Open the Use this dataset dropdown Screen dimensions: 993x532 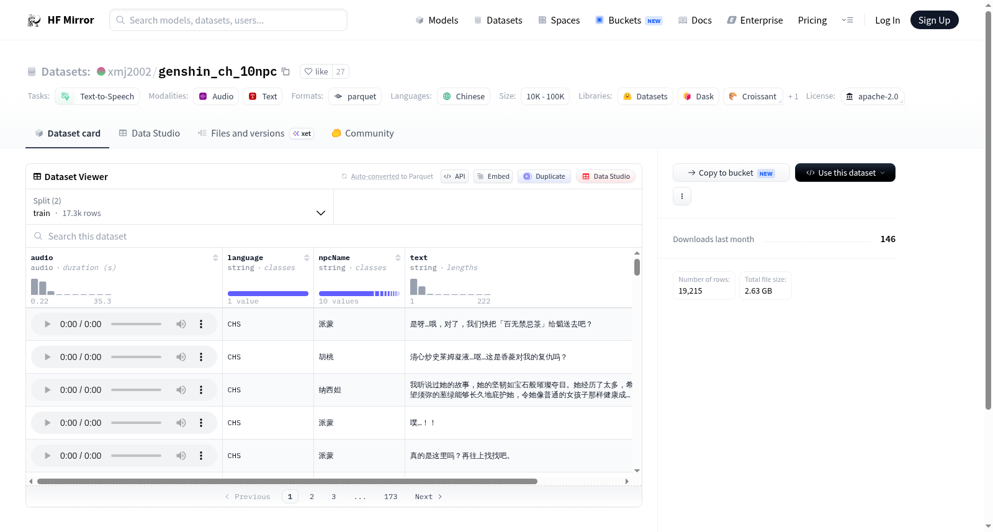pyautogui.click(x=845, y=173)
